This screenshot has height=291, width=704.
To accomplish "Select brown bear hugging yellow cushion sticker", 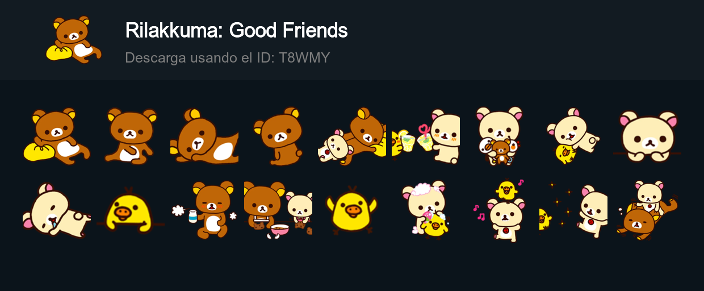I will (x=57, y=136).
